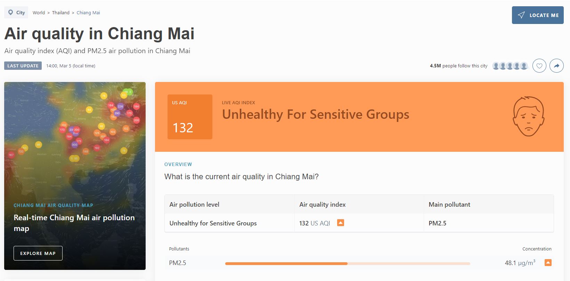Select the Chiang Mai breadcrumb

pos(88,13)
